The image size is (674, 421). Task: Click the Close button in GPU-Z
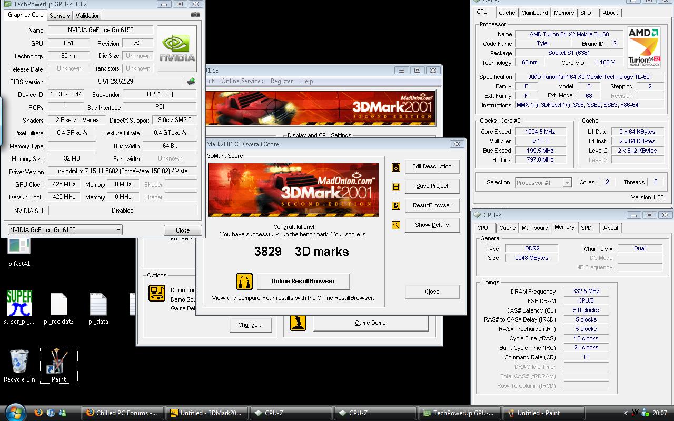click(x=183, y=230)
